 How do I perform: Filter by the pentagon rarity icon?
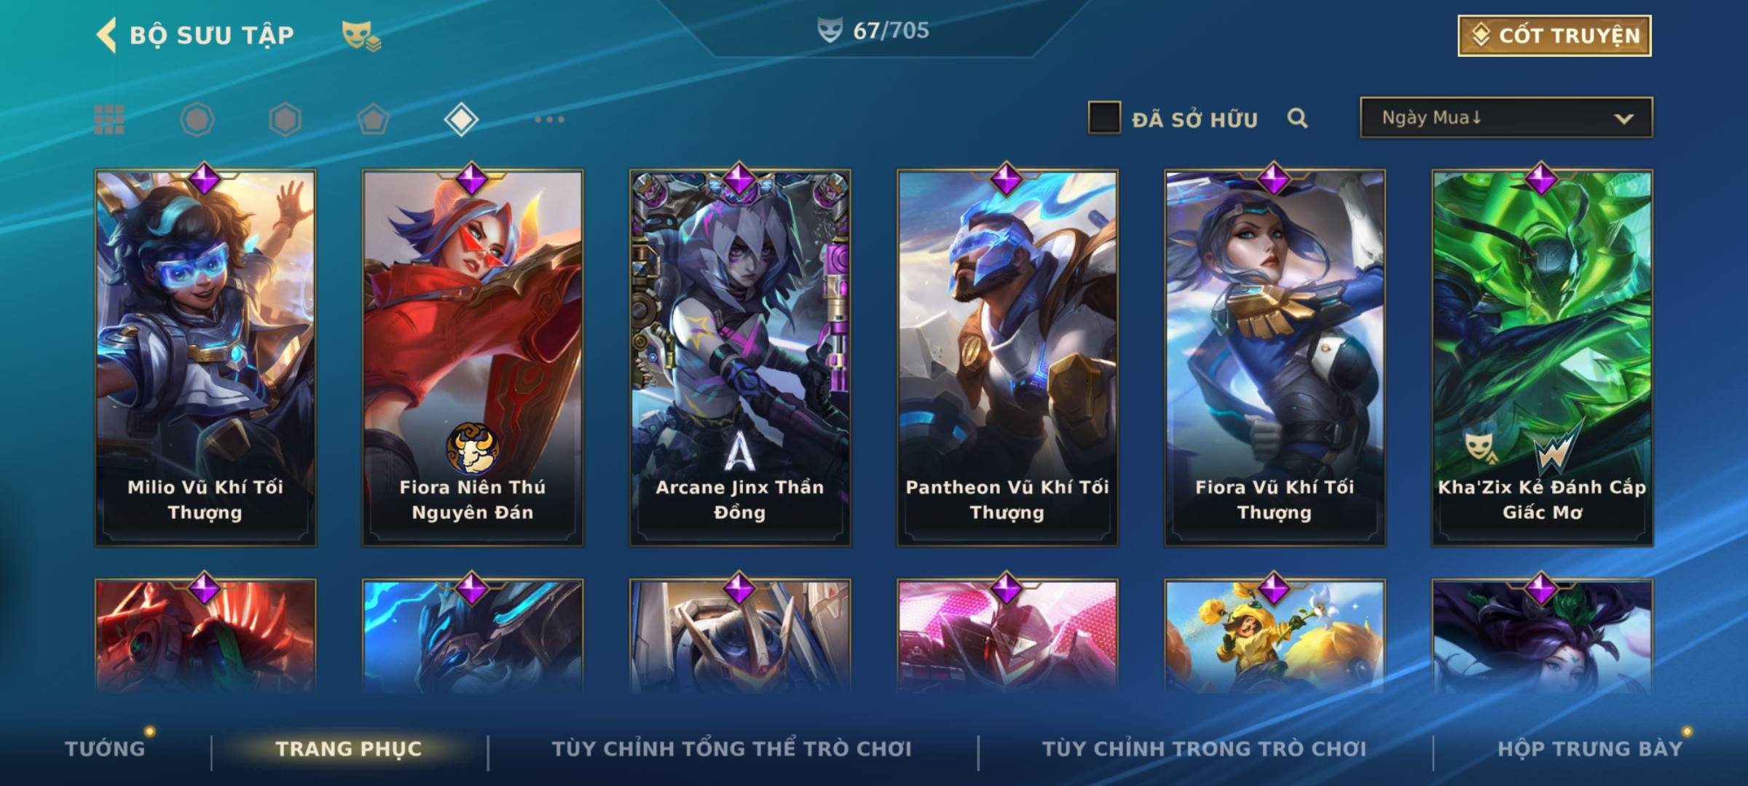tap(373, 119)
